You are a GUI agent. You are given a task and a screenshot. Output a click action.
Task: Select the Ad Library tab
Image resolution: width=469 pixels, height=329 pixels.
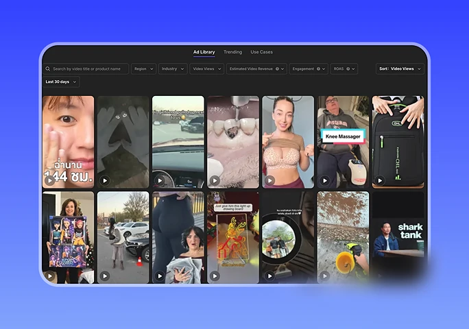point(204,52)
